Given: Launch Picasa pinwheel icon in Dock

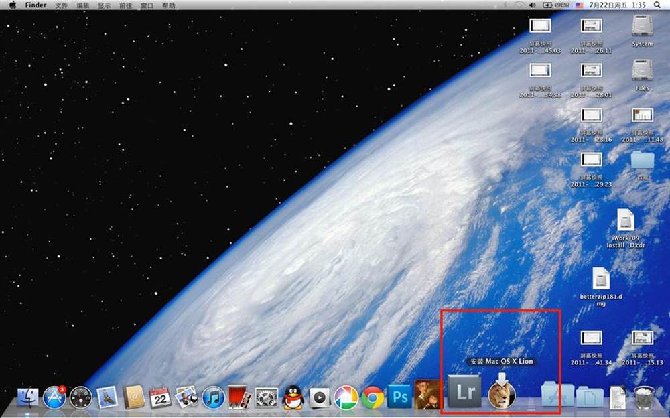Looking at the screenshot, I should 346,397.
